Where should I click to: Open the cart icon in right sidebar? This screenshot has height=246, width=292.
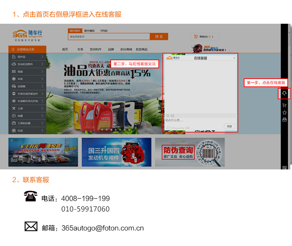point(284,105)
